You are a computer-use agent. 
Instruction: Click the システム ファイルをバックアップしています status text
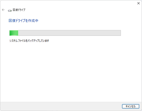point(29,41)
